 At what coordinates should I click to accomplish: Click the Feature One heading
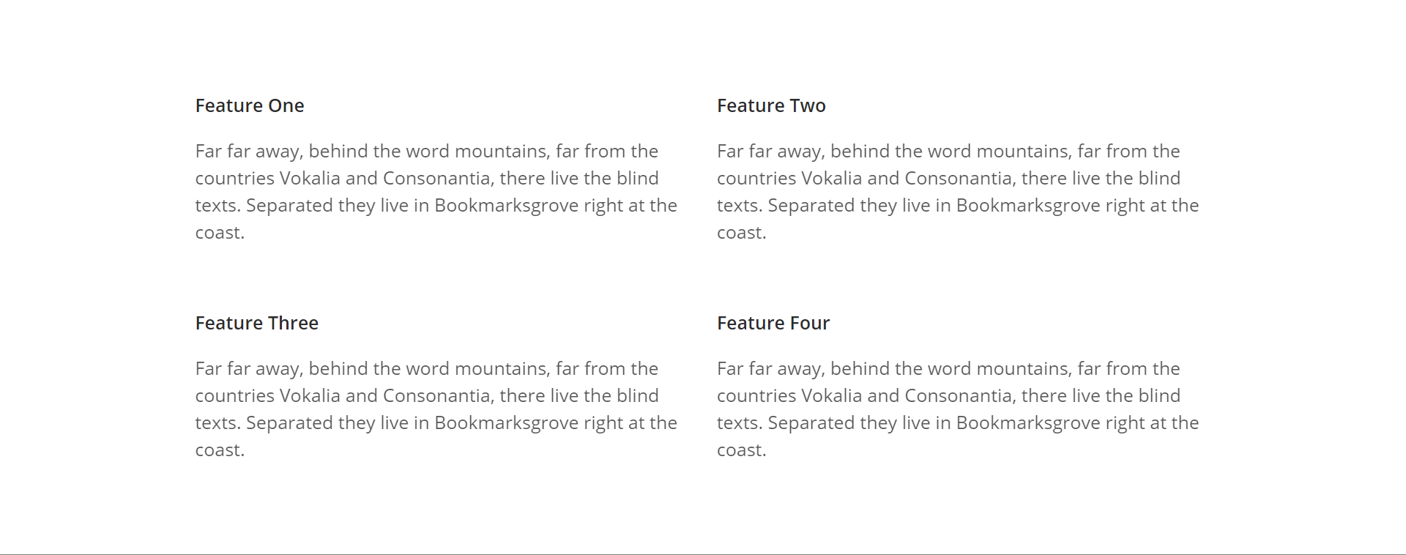coord(249,105)
